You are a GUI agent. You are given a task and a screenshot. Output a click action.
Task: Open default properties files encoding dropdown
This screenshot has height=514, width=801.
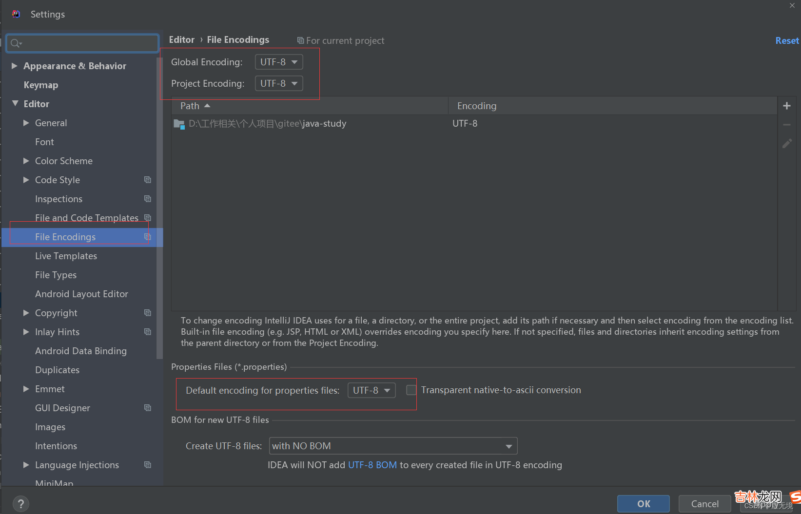pos(371,390)
